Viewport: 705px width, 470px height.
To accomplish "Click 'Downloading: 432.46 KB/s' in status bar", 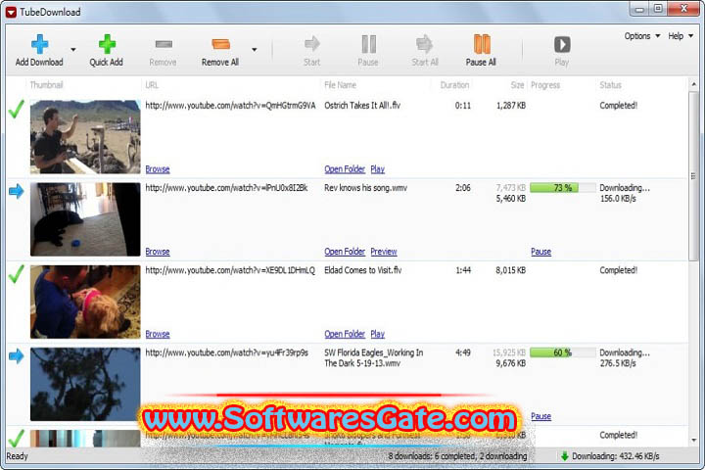I will 616,456.
